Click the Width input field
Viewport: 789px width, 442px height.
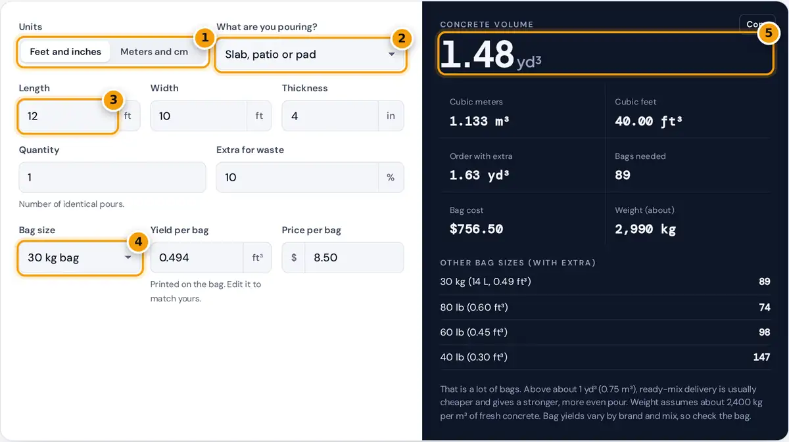199,116
